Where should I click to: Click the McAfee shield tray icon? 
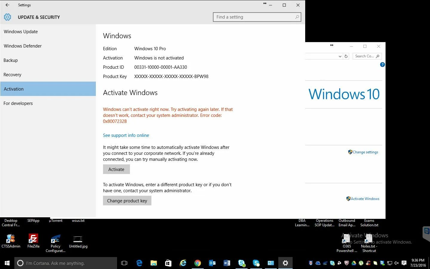click(347, 263)
